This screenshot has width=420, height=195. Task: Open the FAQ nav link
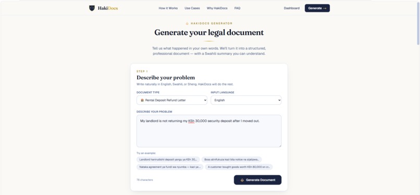click(x=237, y=8)
